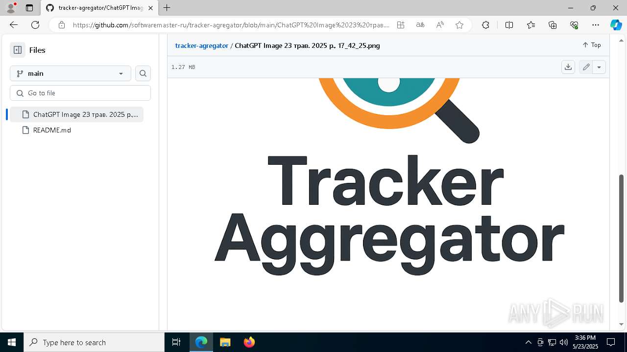Open the volume control icon
627x352 pixels.
coord(564,342)
